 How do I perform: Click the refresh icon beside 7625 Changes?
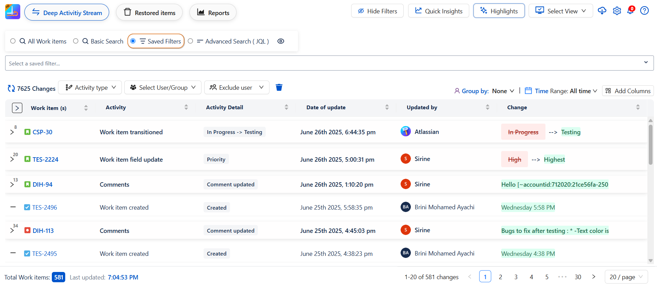pyautogui.click(x=11, y=89)
